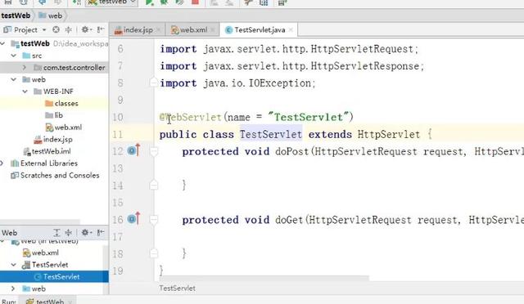
Task: Close the web.xml editor tab
Action: point(213,30)
